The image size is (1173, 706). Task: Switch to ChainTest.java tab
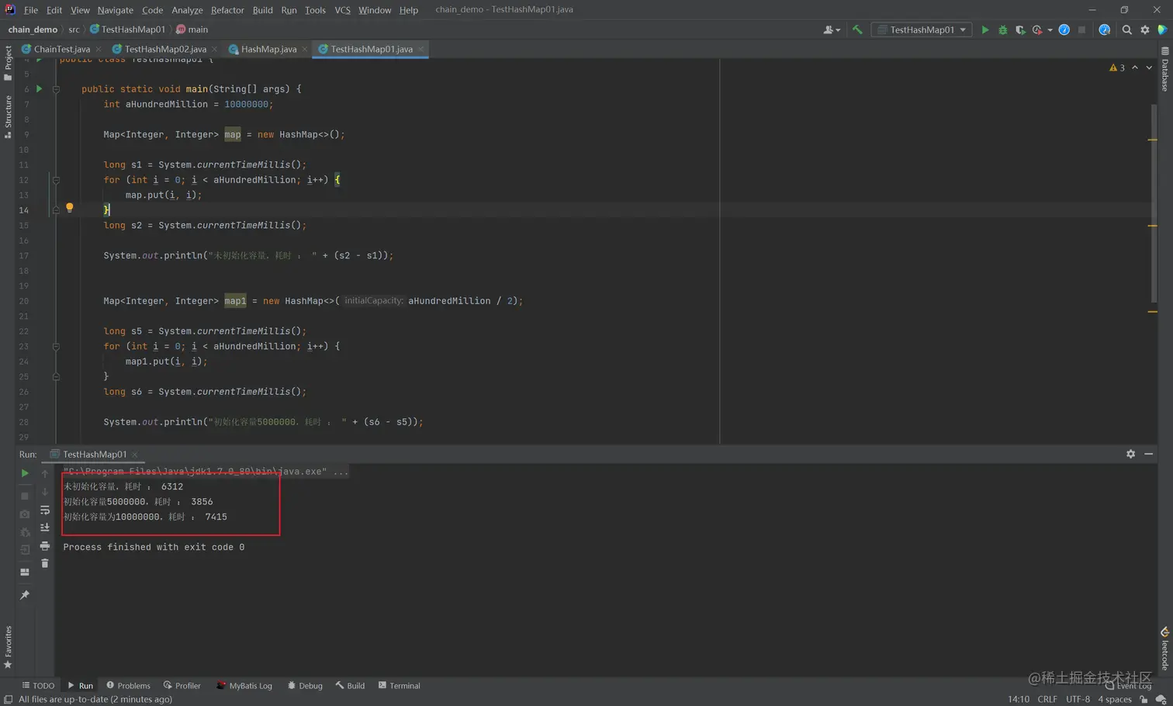coord(62,49)
